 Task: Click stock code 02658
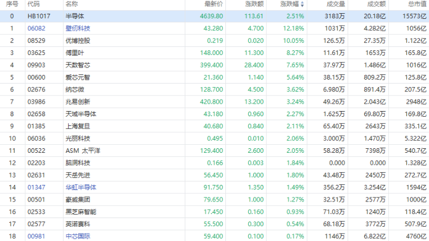pos(37,114)
